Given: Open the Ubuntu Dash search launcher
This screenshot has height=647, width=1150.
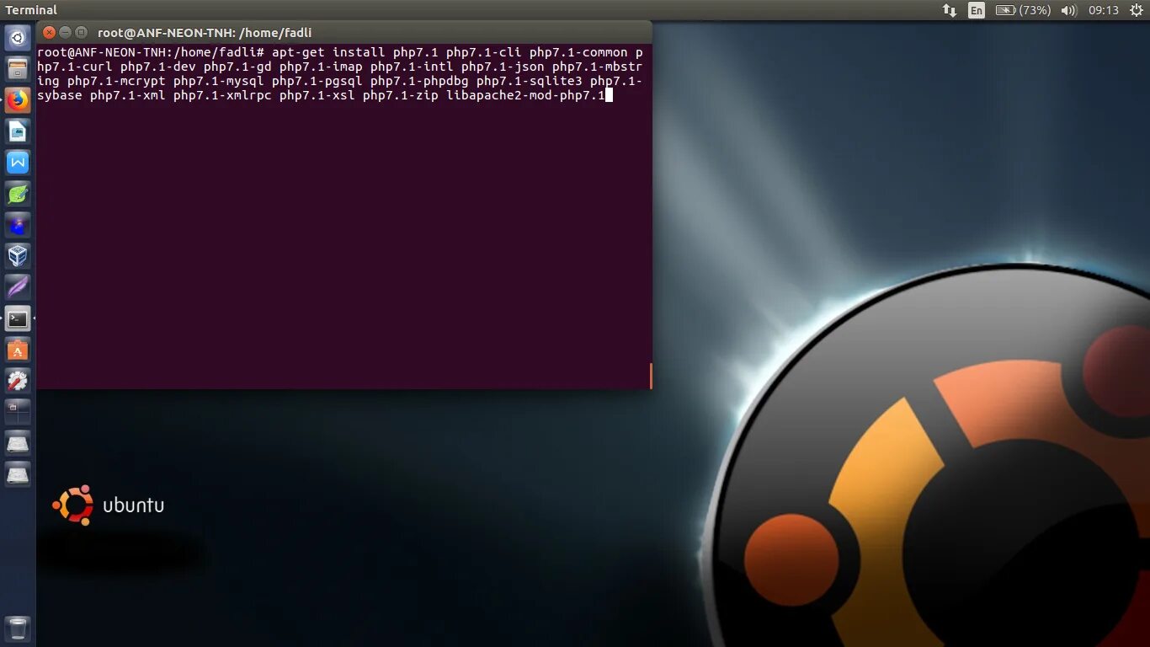Looking at the screenshot, I should pos(18,37).
